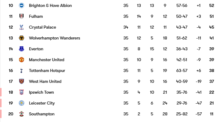Click the Fulham club crest icon
The height and width of the screenshot is (122, 218).
[21, 16]
